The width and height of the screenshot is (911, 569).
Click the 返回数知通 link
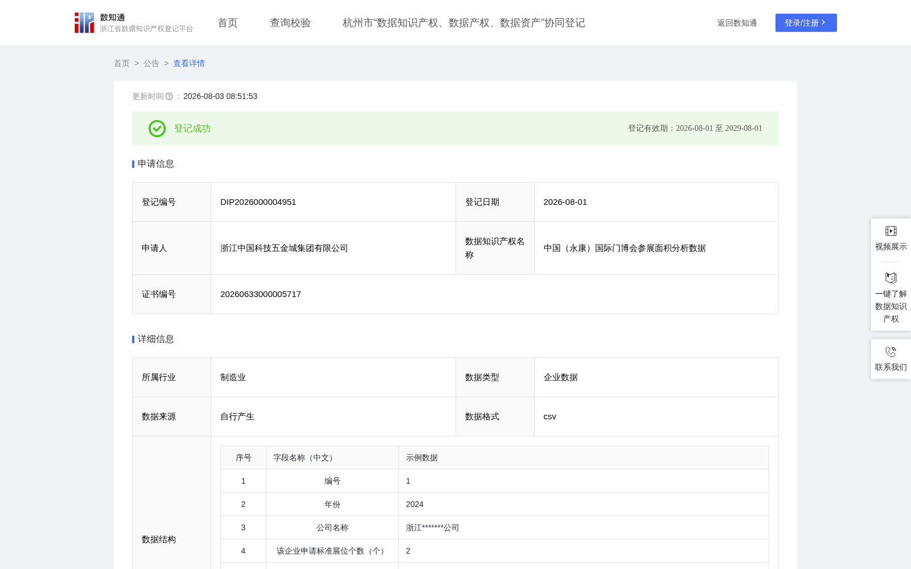(737, 23)
